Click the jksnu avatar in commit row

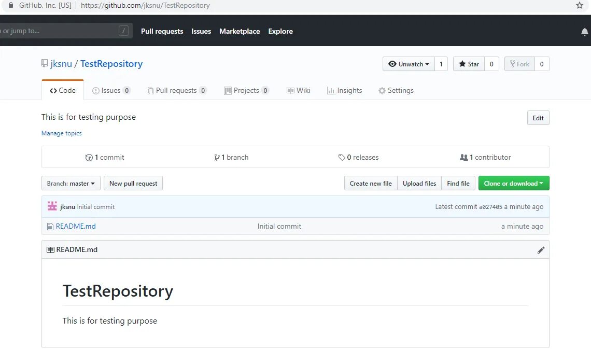coord(52,206)
